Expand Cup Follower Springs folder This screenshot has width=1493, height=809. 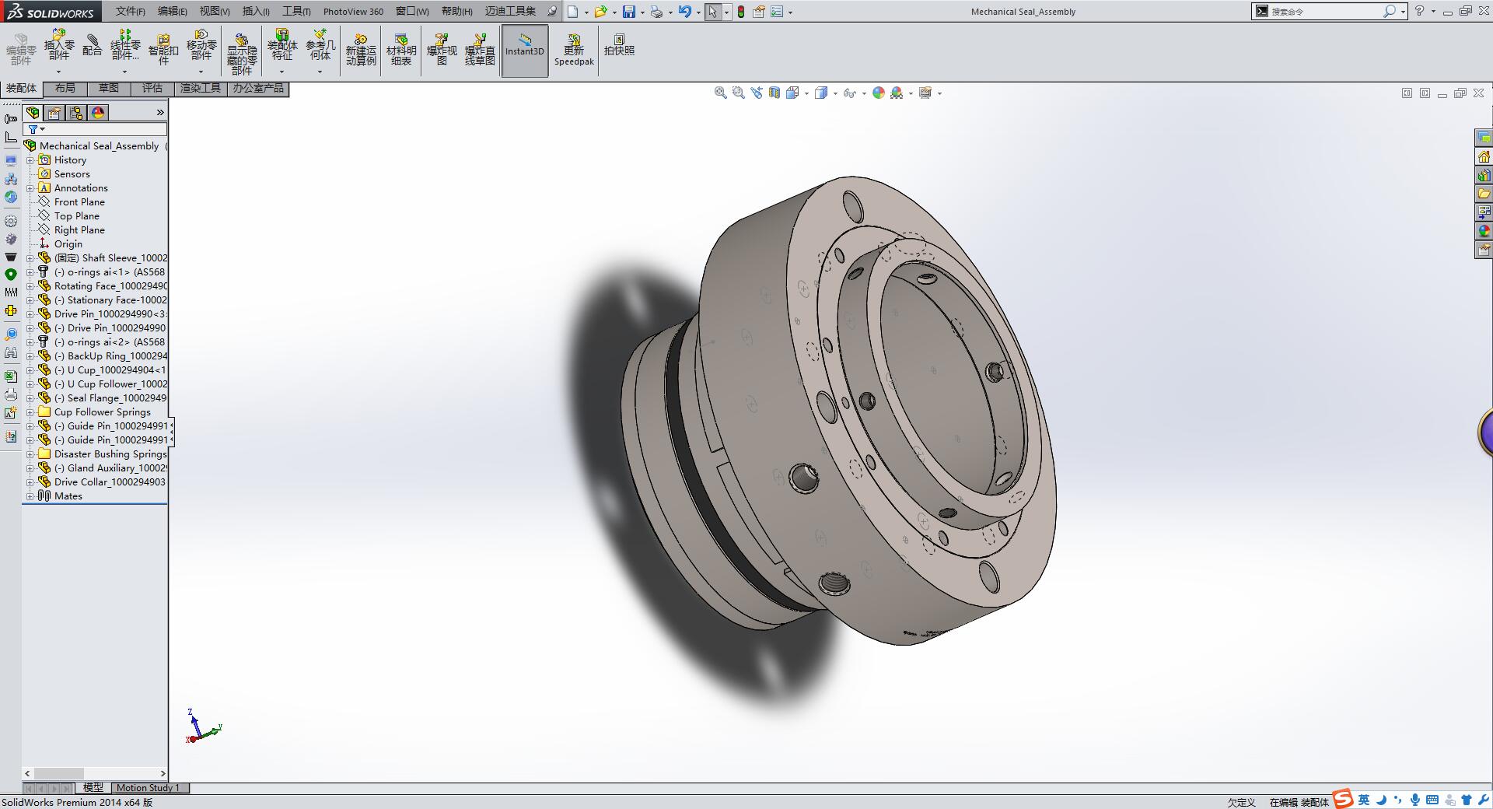pos(30,412)
